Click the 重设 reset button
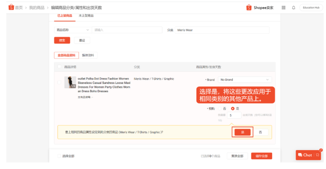326x169 pixels. click(82, 40)
